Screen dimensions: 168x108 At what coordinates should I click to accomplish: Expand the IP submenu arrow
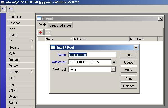pyautogui.click(x=32, y=41)
